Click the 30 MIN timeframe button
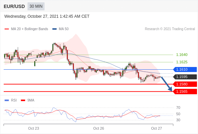 pos(36,6)
